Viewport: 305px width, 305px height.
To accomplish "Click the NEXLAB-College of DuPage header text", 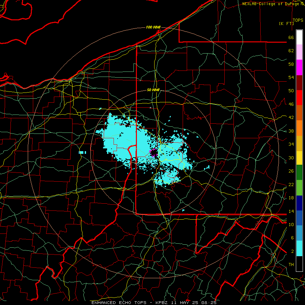I will (271, 4).
